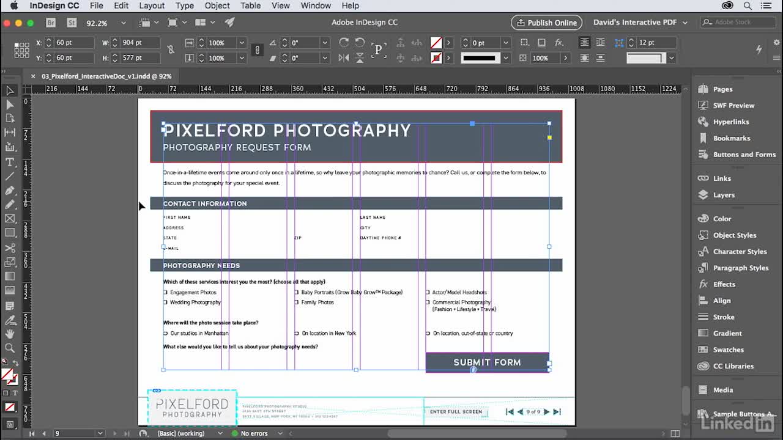Image resolution: width=783 pixels, height=440 pixels.
Task: Select Our studios in Manhattan radio button
Action: point(165,333)
